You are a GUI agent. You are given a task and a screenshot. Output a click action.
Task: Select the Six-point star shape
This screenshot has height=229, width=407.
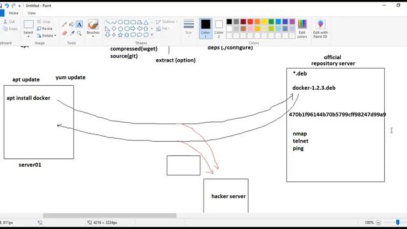(127, 35)
